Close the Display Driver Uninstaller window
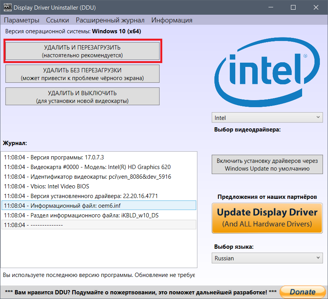Screen dimensions: 328x299 pos(315,7)
